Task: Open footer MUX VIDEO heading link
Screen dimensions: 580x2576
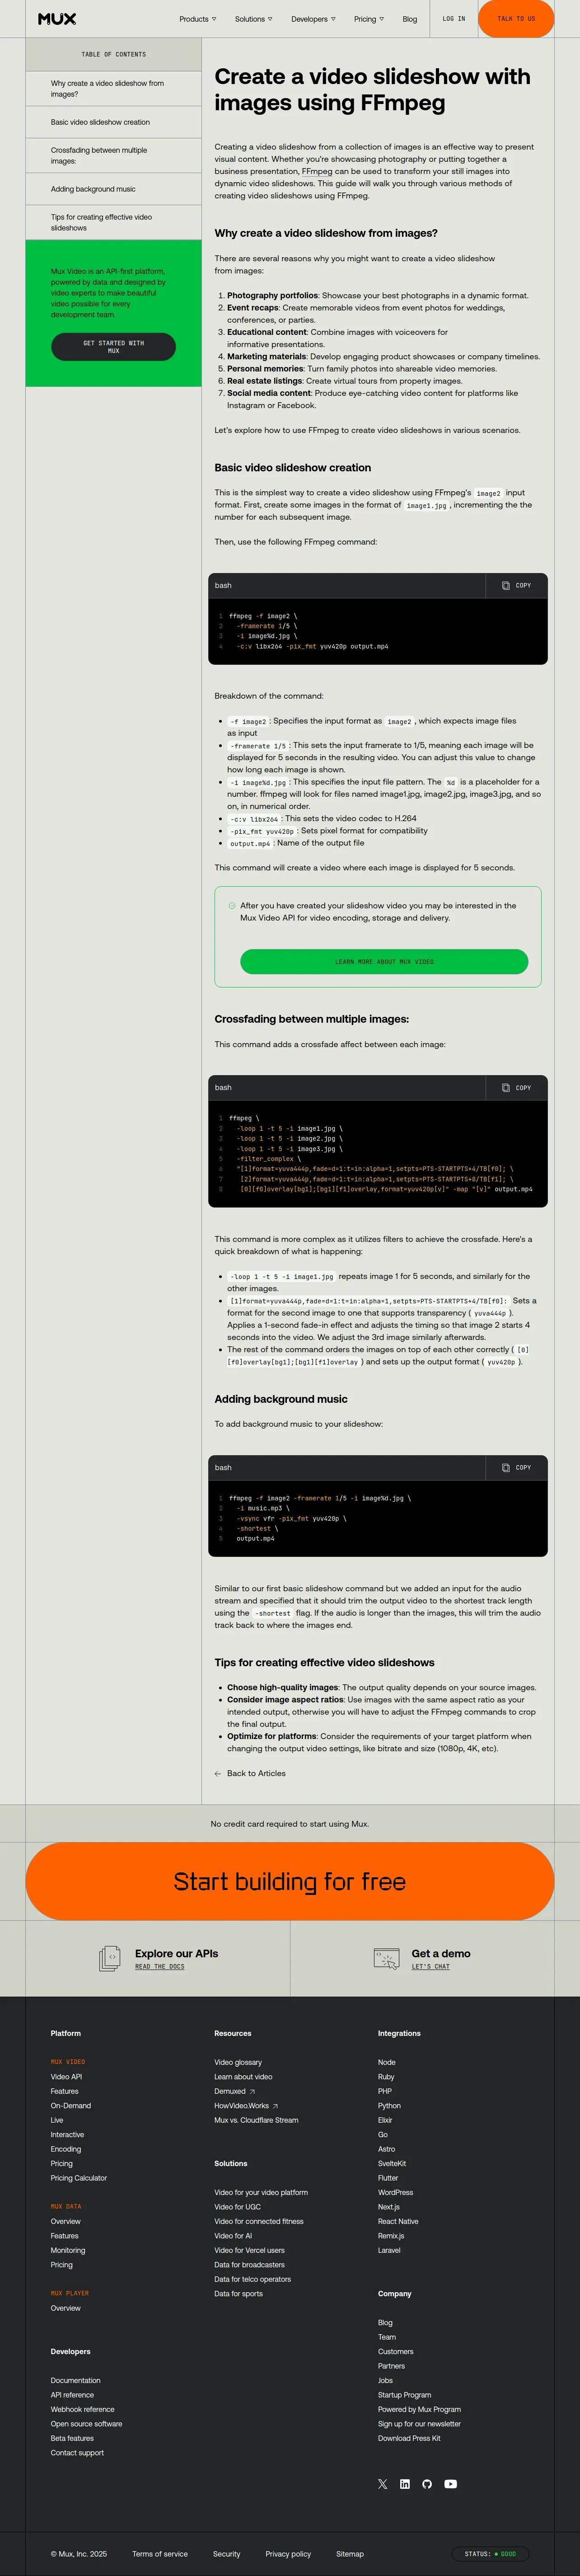Action: pyautogui.click(x=68, y=2062)
